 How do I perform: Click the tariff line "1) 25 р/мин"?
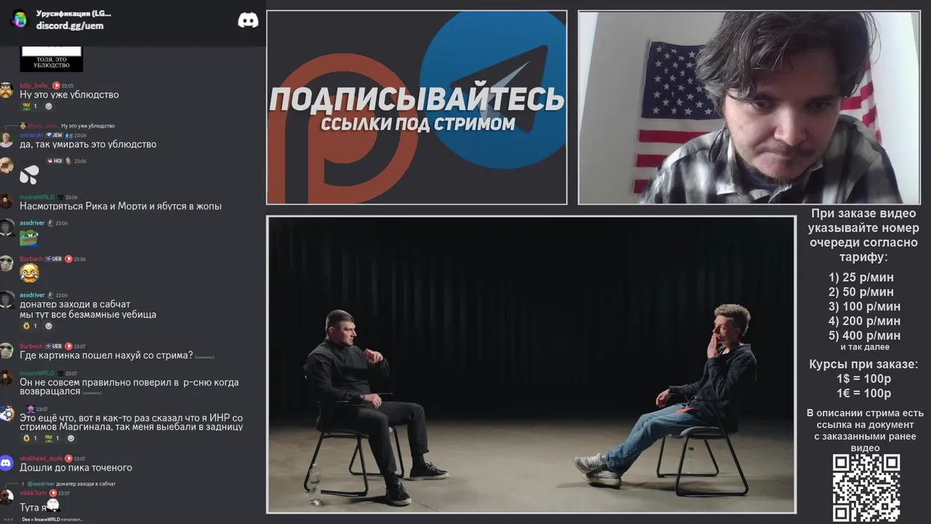coord(861,277)
